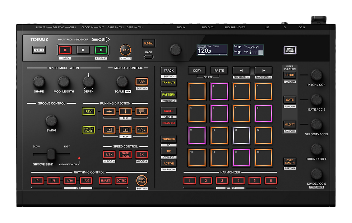Open GLOBAL settings button
Viewport: 352px width, 223px height.
tap(148, 43)
